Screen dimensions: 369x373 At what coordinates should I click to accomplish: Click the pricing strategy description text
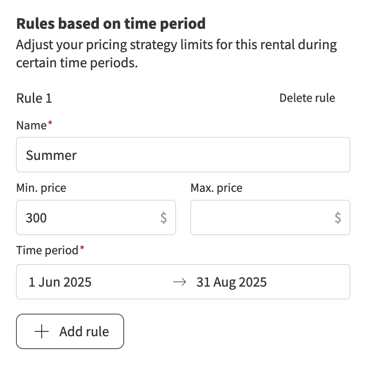tap(177, 54)
